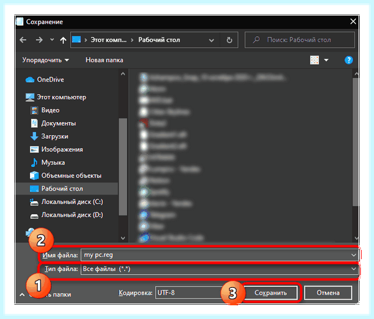Click the 'Сохранить' button
The width and height of the screenshot is (374, 319).
[271, 293]
